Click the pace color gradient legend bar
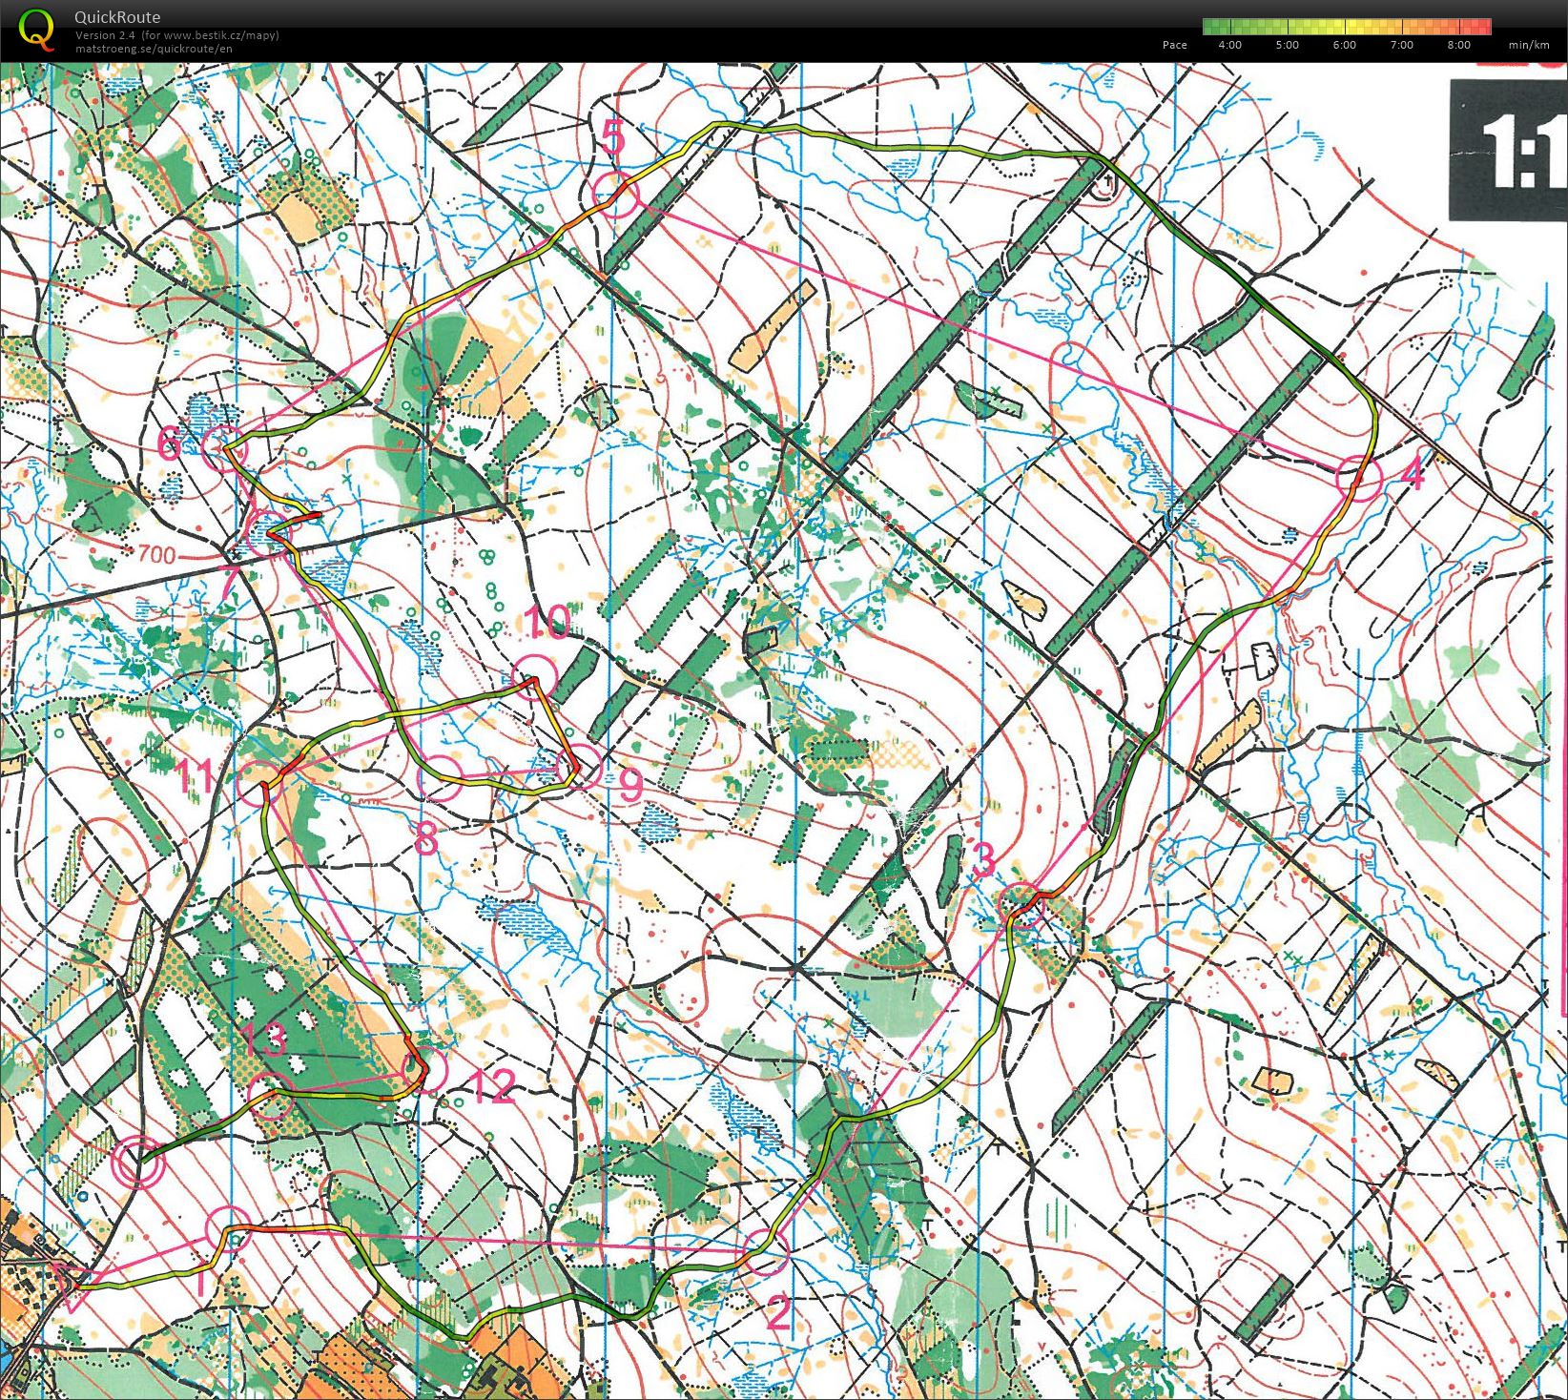This screenshot has height=1400, width=1568. (x=1347, y=26)
